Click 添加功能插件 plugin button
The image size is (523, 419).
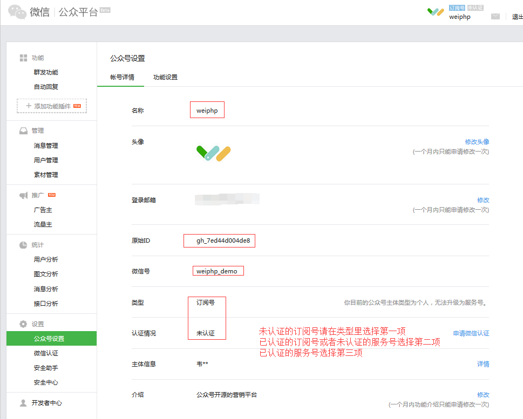51,106
